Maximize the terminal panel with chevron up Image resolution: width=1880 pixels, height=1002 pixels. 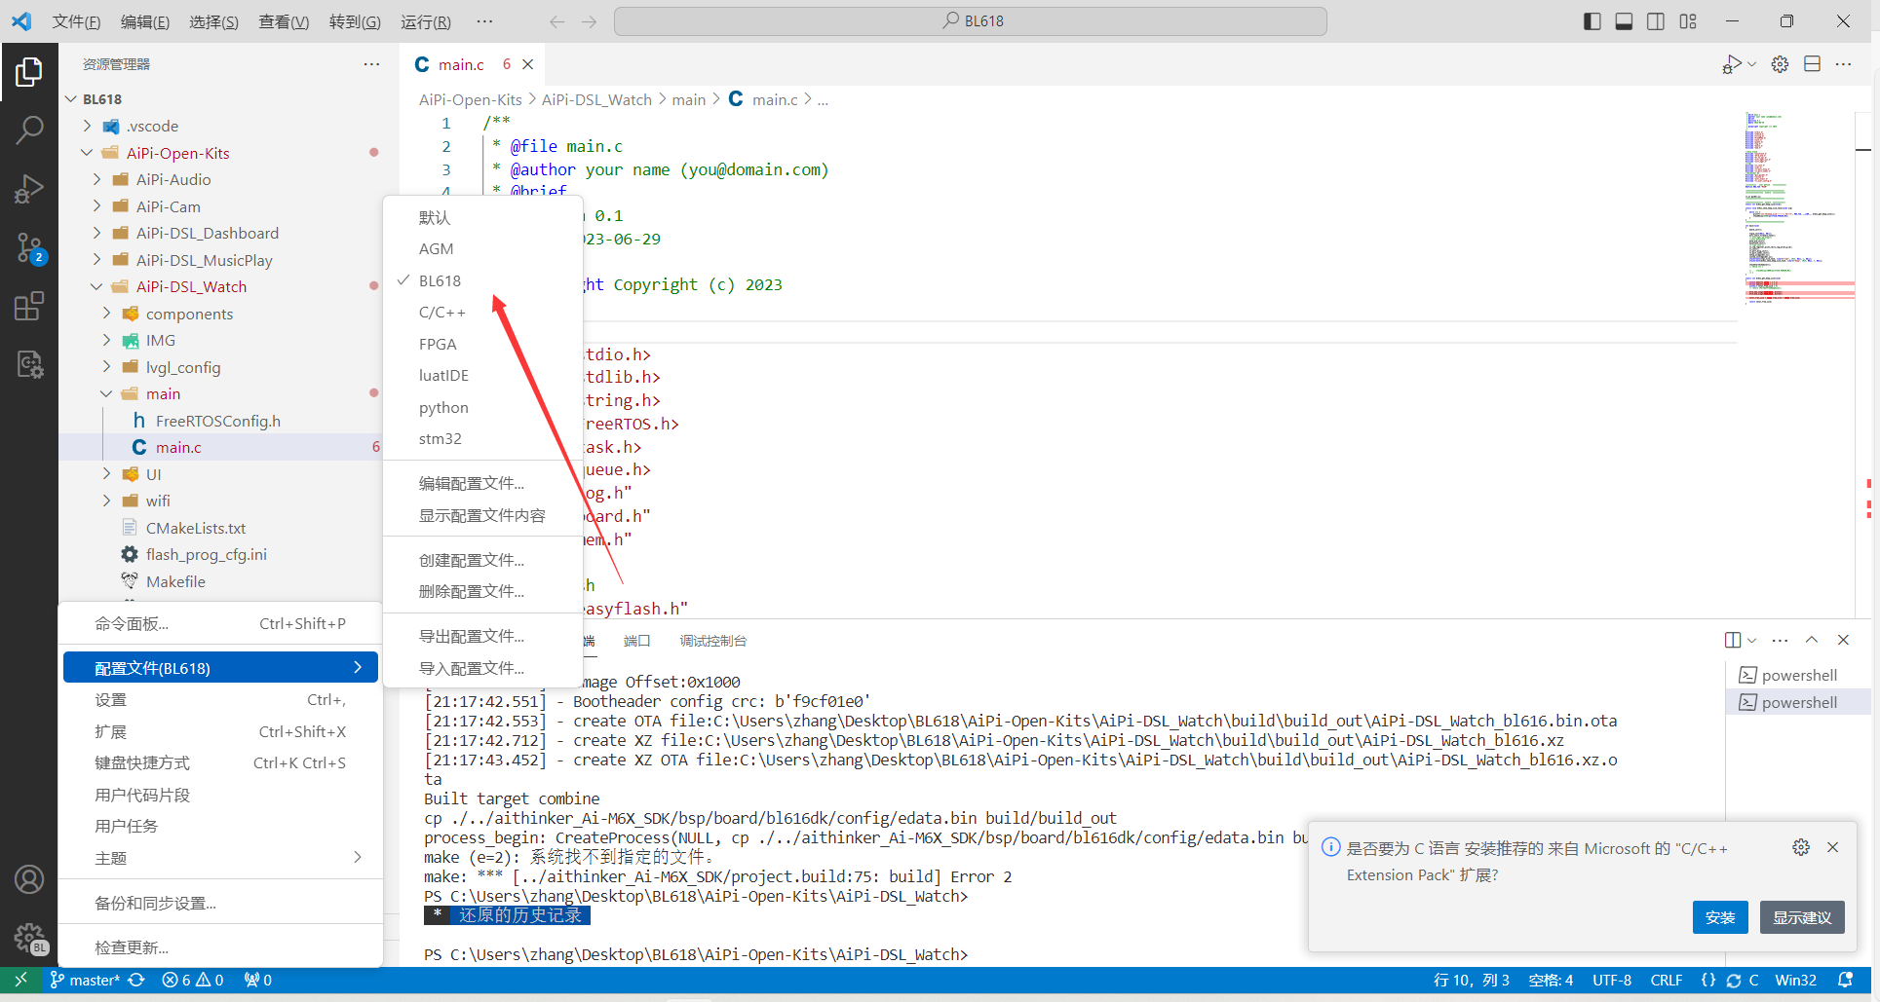[x=1812, y=640]
